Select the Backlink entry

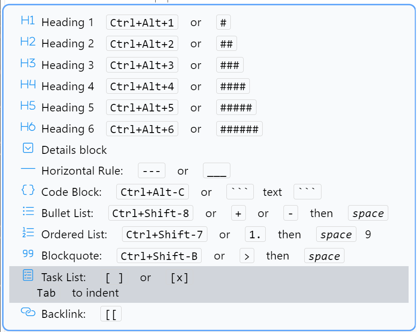(x=209, y=314)
